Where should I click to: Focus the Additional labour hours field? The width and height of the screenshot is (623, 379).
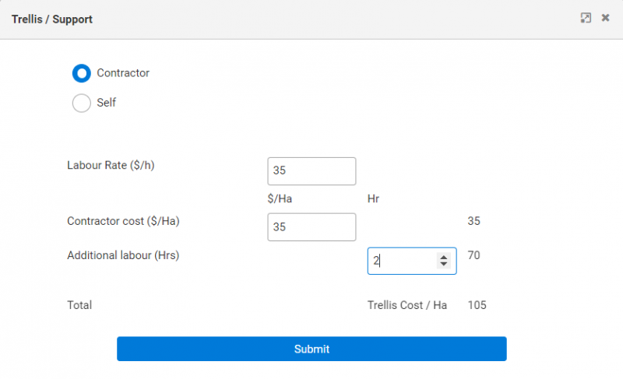click(403, 261)
